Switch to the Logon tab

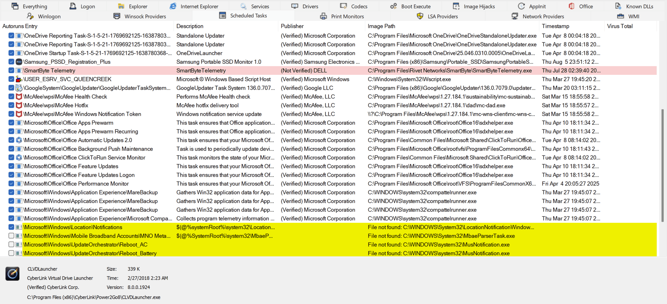tap(82, 6)
